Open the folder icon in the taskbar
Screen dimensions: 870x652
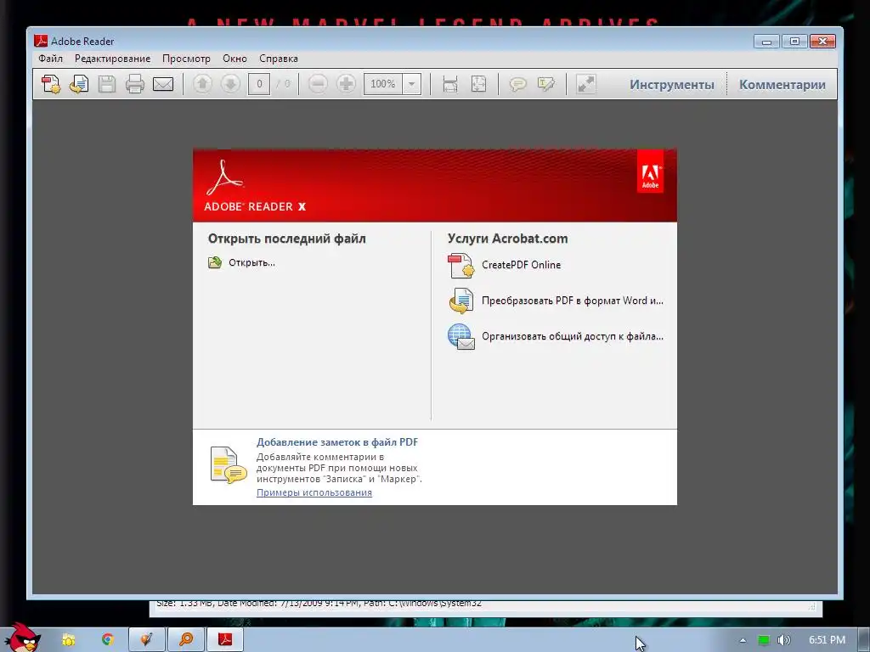point(68,640)
